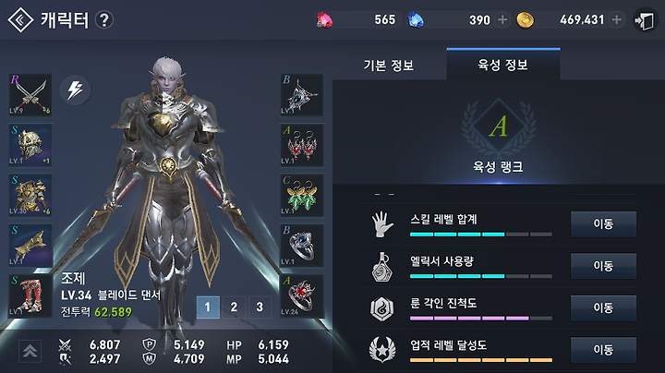The width and height of the screenshot is (665, 373).
Task: Select the A-grade red ring slot
Action: click(x=301, y=295)
